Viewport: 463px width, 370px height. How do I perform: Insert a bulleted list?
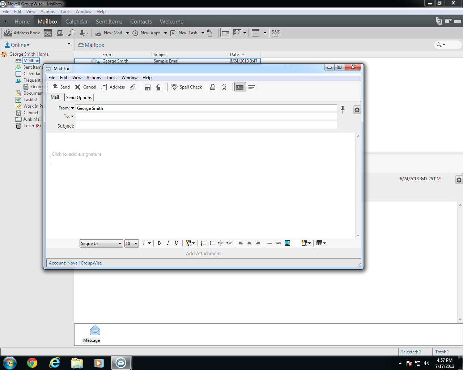[x=212, y=243]
